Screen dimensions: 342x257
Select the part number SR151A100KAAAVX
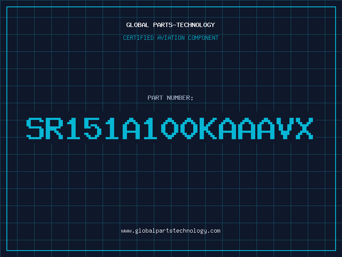point(170,128)
